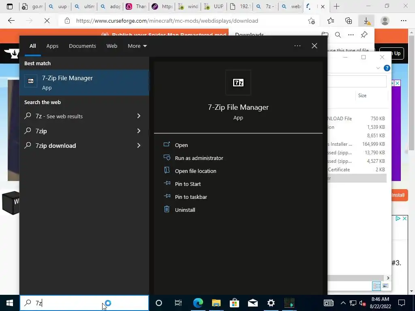Search downloads magnifier in Downloads flyout
The width and height of the screenshot is (415, 311).
point(338,35)
